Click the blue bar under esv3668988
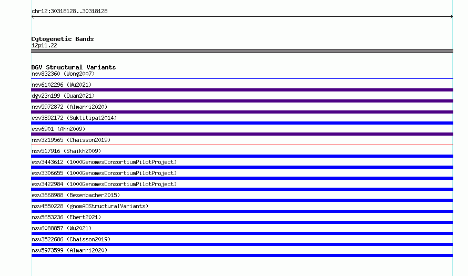 [x=242, y=200]
